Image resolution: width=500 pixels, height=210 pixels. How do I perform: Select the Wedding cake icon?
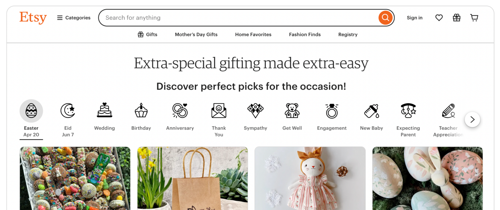(x=104, y=110)
